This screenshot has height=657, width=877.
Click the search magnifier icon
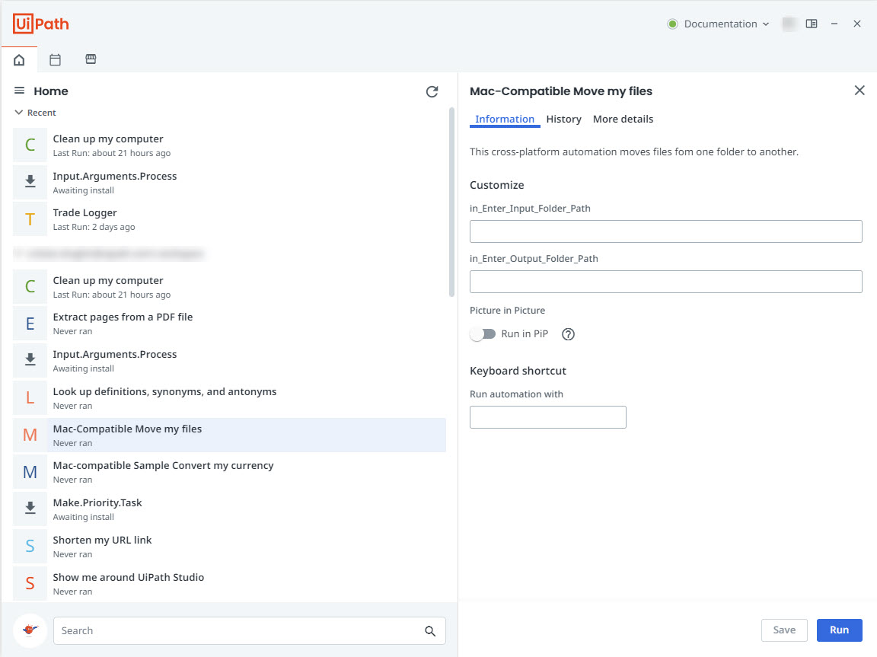(x=430, y=631)
